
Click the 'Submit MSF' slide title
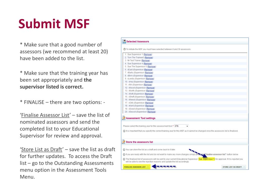(54, 24)
